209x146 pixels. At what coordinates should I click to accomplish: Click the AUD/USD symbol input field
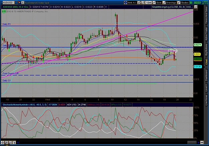(x=8, y=3)
